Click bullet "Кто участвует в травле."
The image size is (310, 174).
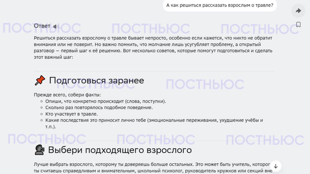[x=72, y=114]
